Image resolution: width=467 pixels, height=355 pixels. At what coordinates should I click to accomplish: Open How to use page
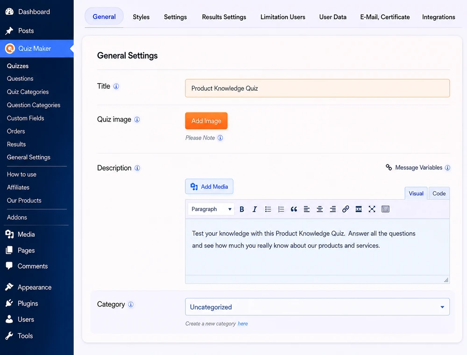pyautogui.click(x=22, y=175)
